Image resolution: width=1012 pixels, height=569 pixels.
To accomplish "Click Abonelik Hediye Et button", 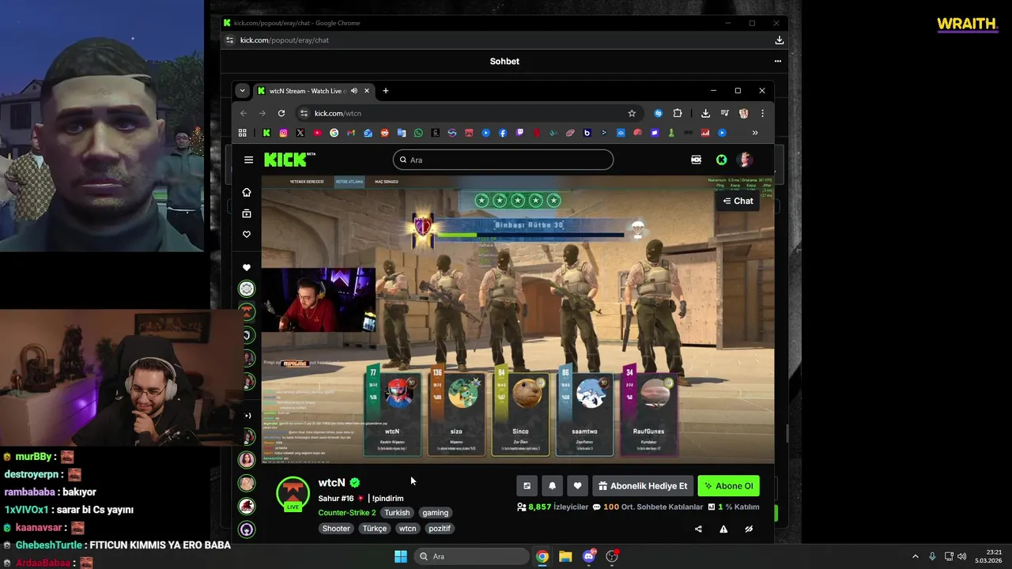I will pos(643,486).
